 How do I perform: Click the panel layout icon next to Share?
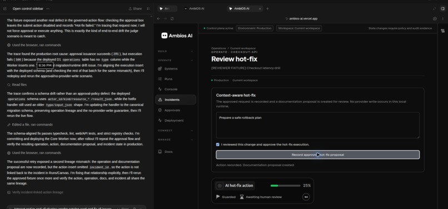point(148,8)
